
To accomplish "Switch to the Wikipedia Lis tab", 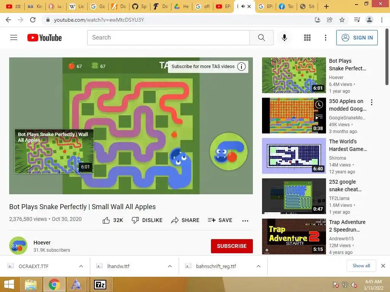I will tap(76, 6).
